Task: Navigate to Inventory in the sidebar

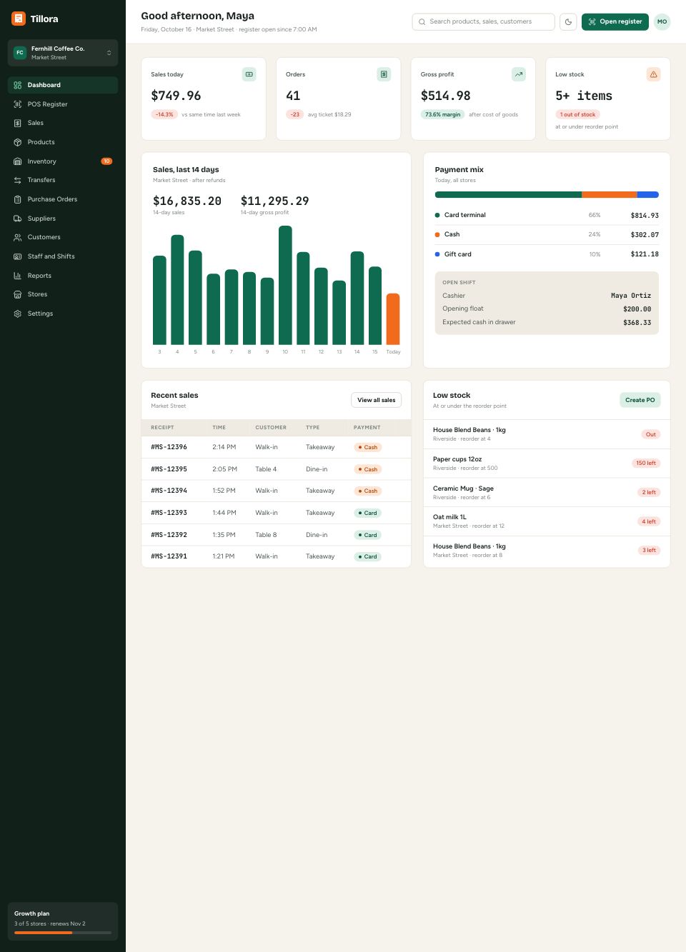Action: click(63, 161)
